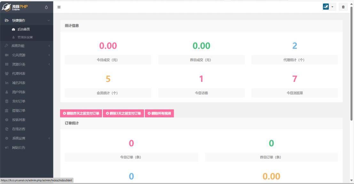Click the trash icon in the top bar
This screenshot has width=354, height=184.
pos(343,7)
